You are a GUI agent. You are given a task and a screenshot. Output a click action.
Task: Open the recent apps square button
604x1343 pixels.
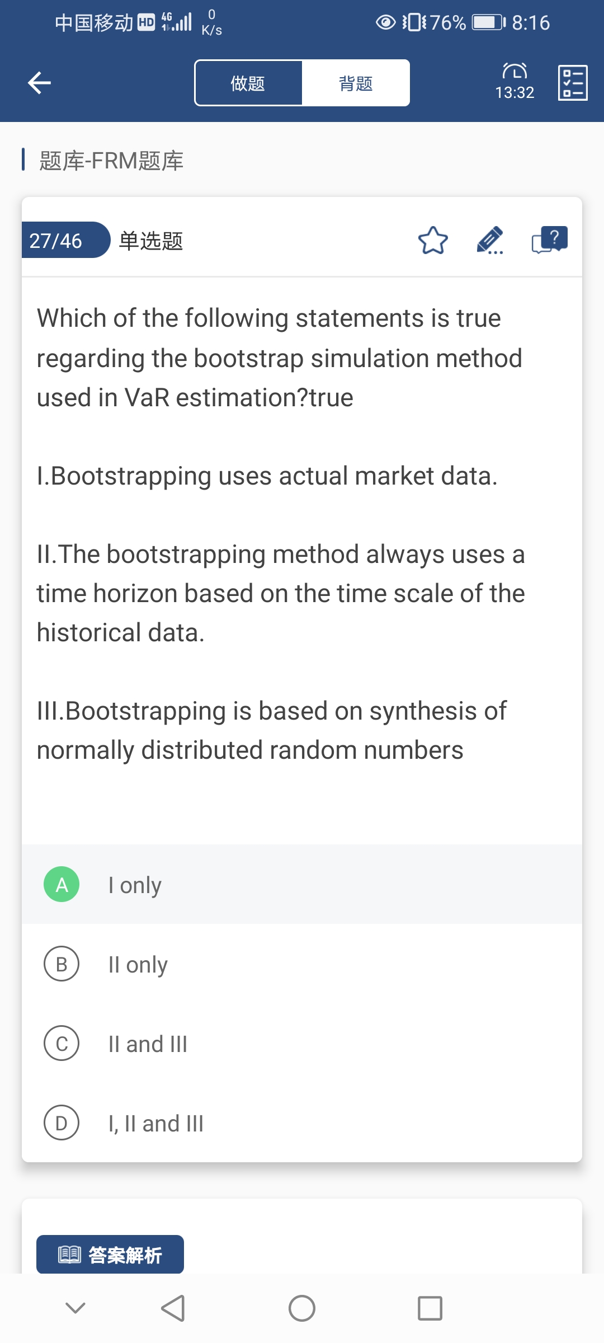tap(430, 1308)
